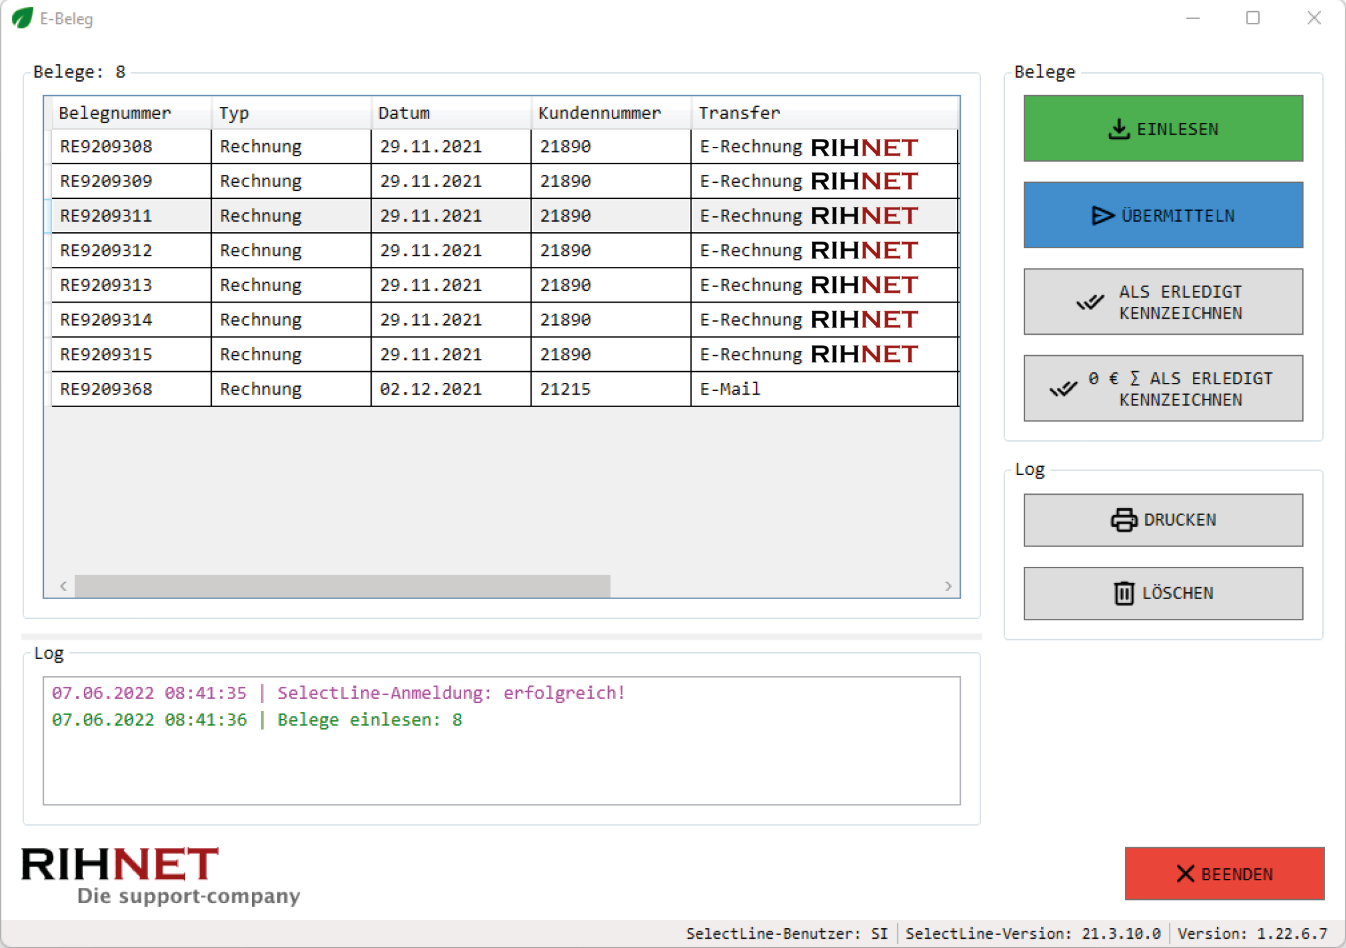The image size is (1346, 948).
Task: Sort by the Belegnummer column header
Action: (115, 113)
